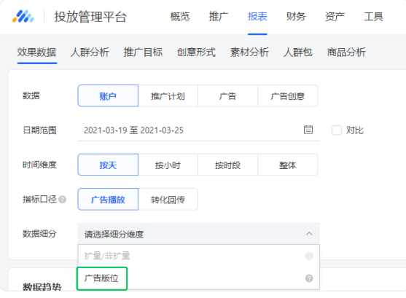
Task: Click help icon for 扩量/非扩量 option
Action: [x=309, y=256]
